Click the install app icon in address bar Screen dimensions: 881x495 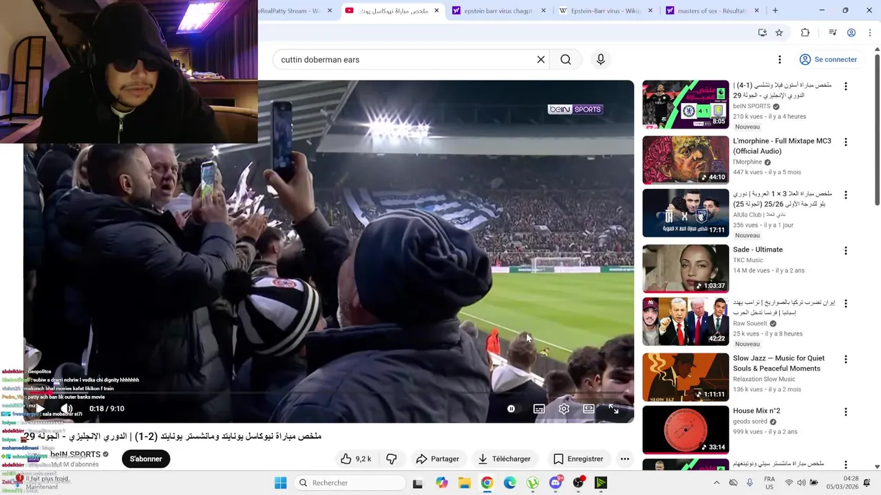(x=762, y=32)
